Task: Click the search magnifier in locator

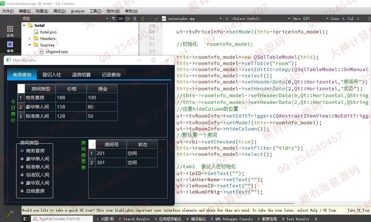Action: (x=35, y=219)
